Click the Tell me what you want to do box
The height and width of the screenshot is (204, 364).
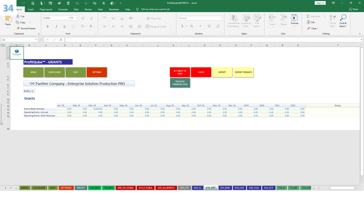click(x=155, y=9)
